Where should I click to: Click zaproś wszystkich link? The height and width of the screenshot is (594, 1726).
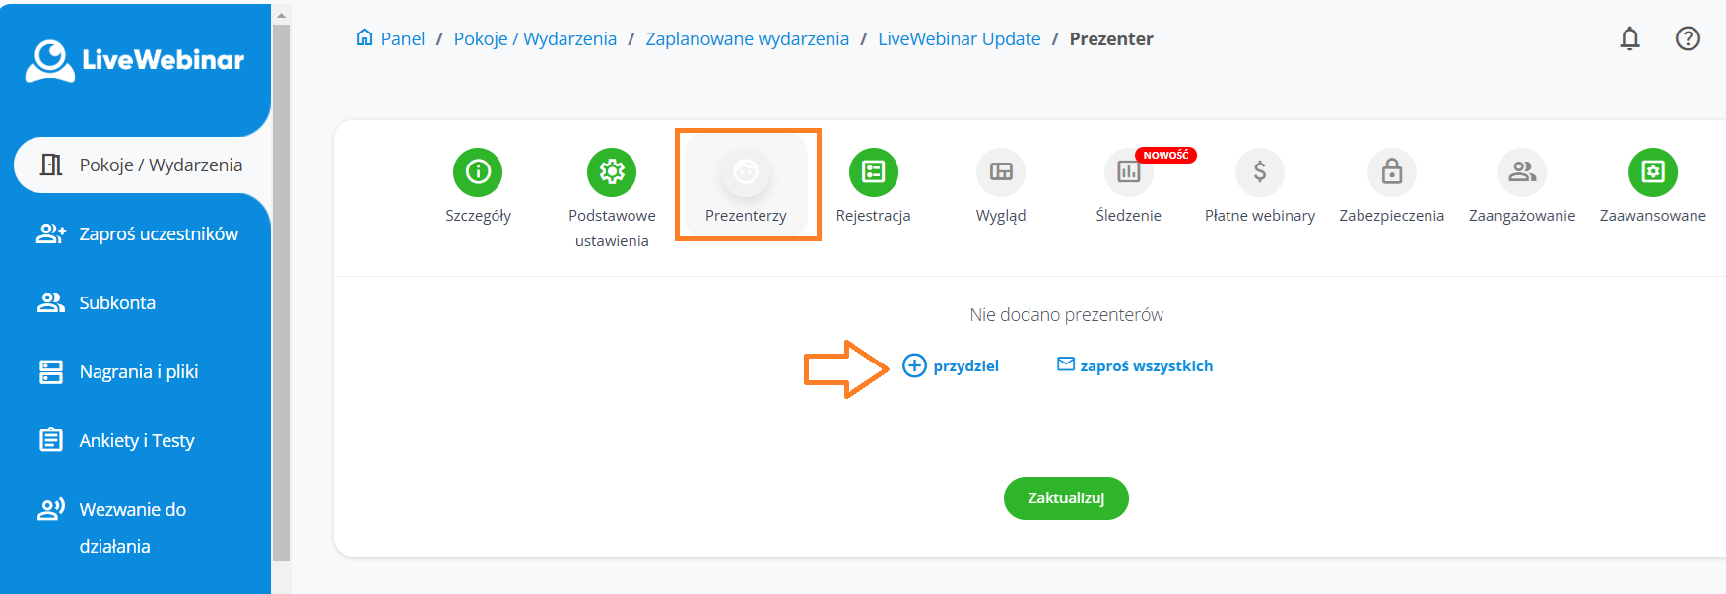1135,366
